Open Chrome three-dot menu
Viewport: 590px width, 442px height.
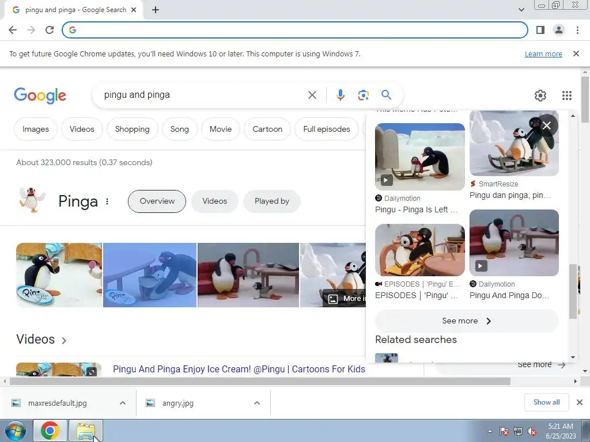click(577, 30)
